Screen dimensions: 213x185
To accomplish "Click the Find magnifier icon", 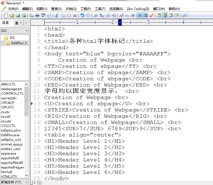I will click(x=96, y=15).
